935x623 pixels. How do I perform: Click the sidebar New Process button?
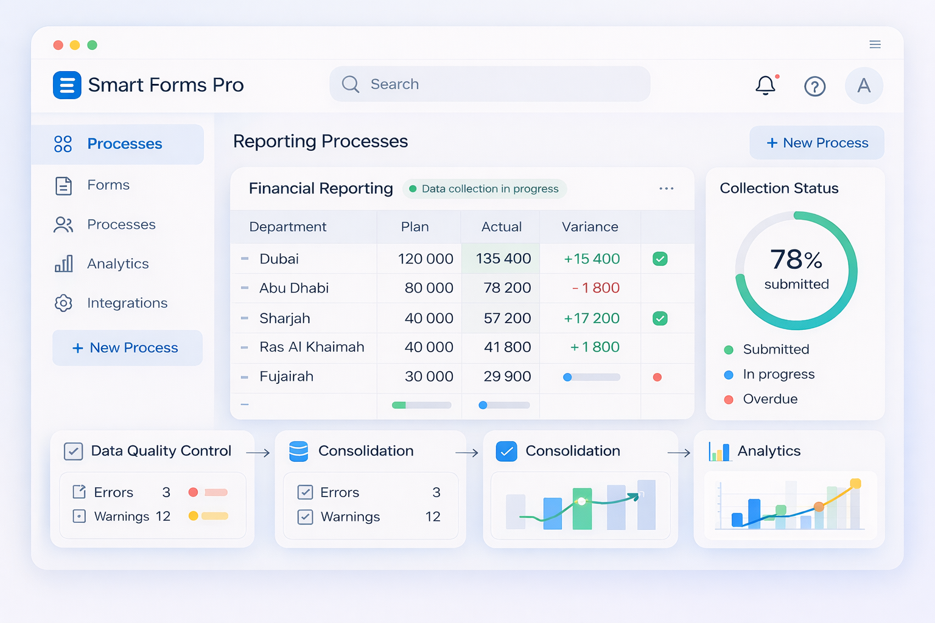point(127,348)
